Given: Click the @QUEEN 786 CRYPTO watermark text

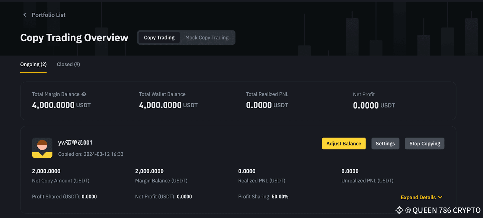Looking at the screenshot, I should click(443, 210).
